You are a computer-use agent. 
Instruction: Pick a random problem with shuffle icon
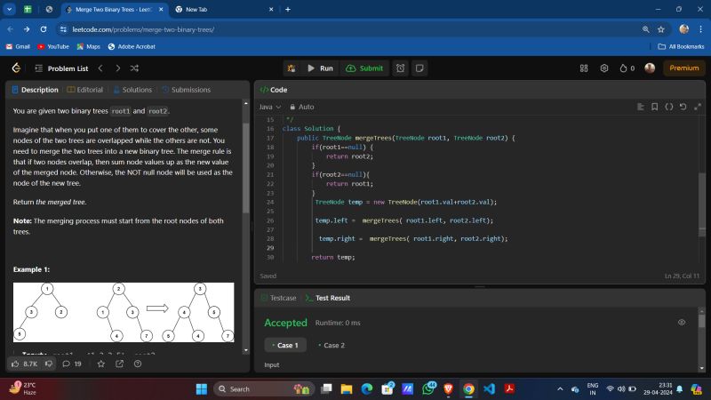(x=134, y=68)
